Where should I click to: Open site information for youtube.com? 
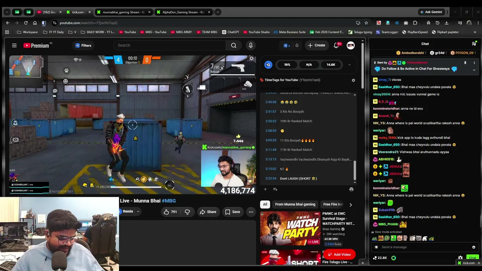coord(55,23)
